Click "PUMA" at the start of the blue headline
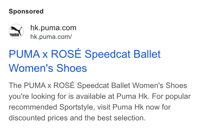206x129 pixels. (x=24, y=54)
